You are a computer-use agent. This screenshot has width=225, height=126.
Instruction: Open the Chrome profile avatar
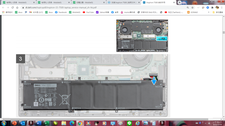coord(217,7)
